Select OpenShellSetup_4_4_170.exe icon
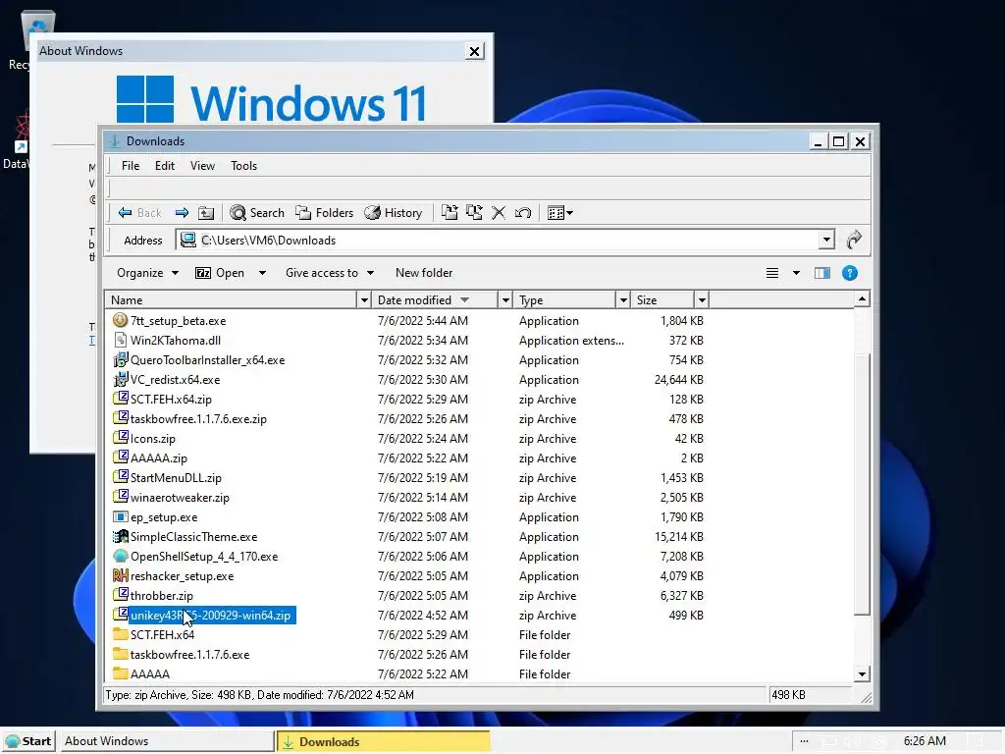The height and width of the screenshot is (754, 1005). point(120,556)
